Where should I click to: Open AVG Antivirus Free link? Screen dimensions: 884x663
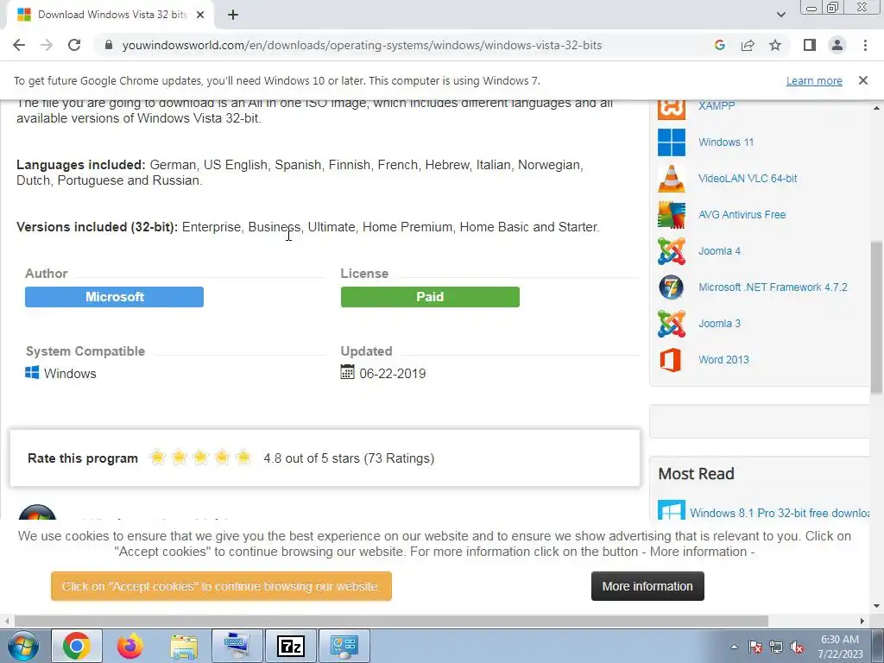click(742, 214)
